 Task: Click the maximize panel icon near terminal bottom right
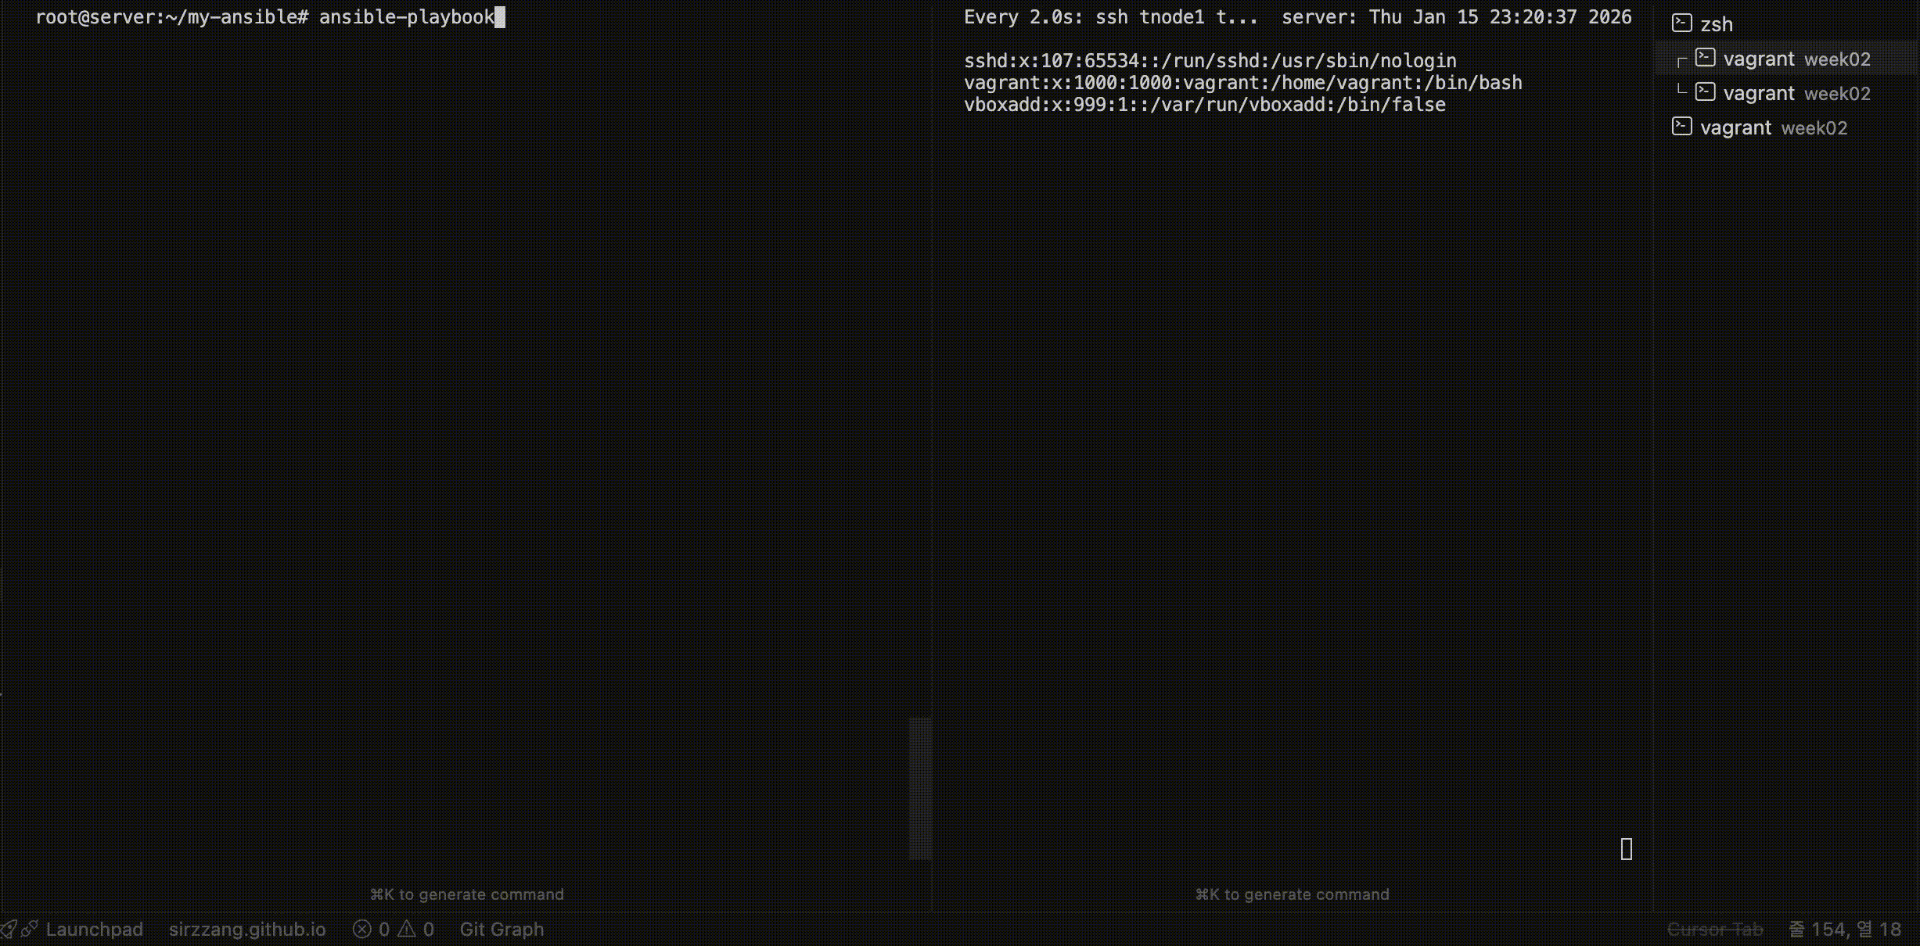[x=1627, y=849]
